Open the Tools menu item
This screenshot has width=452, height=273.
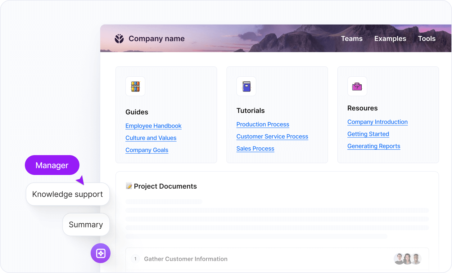pos(427,38)
